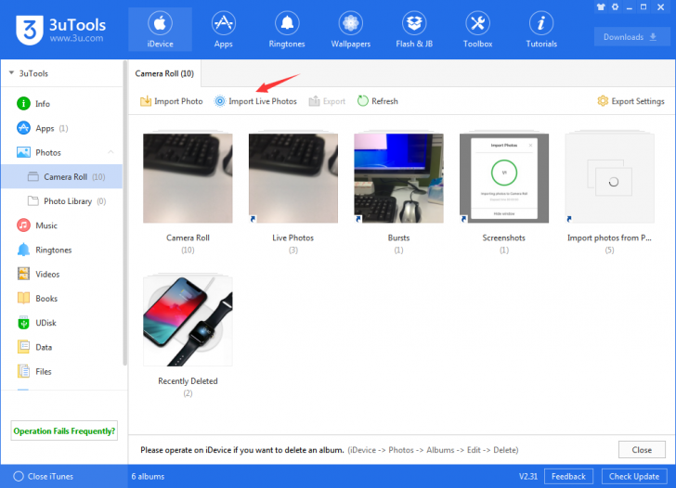The image size is (676, 488).
Task: Open the Recently Deleted album thumbnail
Action: point(188,321)
